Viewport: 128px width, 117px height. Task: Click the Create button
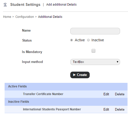(x=80, y=75)
